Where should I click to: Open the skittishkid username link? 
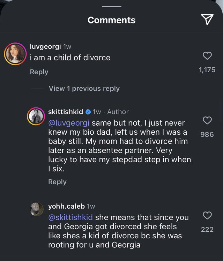[x=66, y=112]
